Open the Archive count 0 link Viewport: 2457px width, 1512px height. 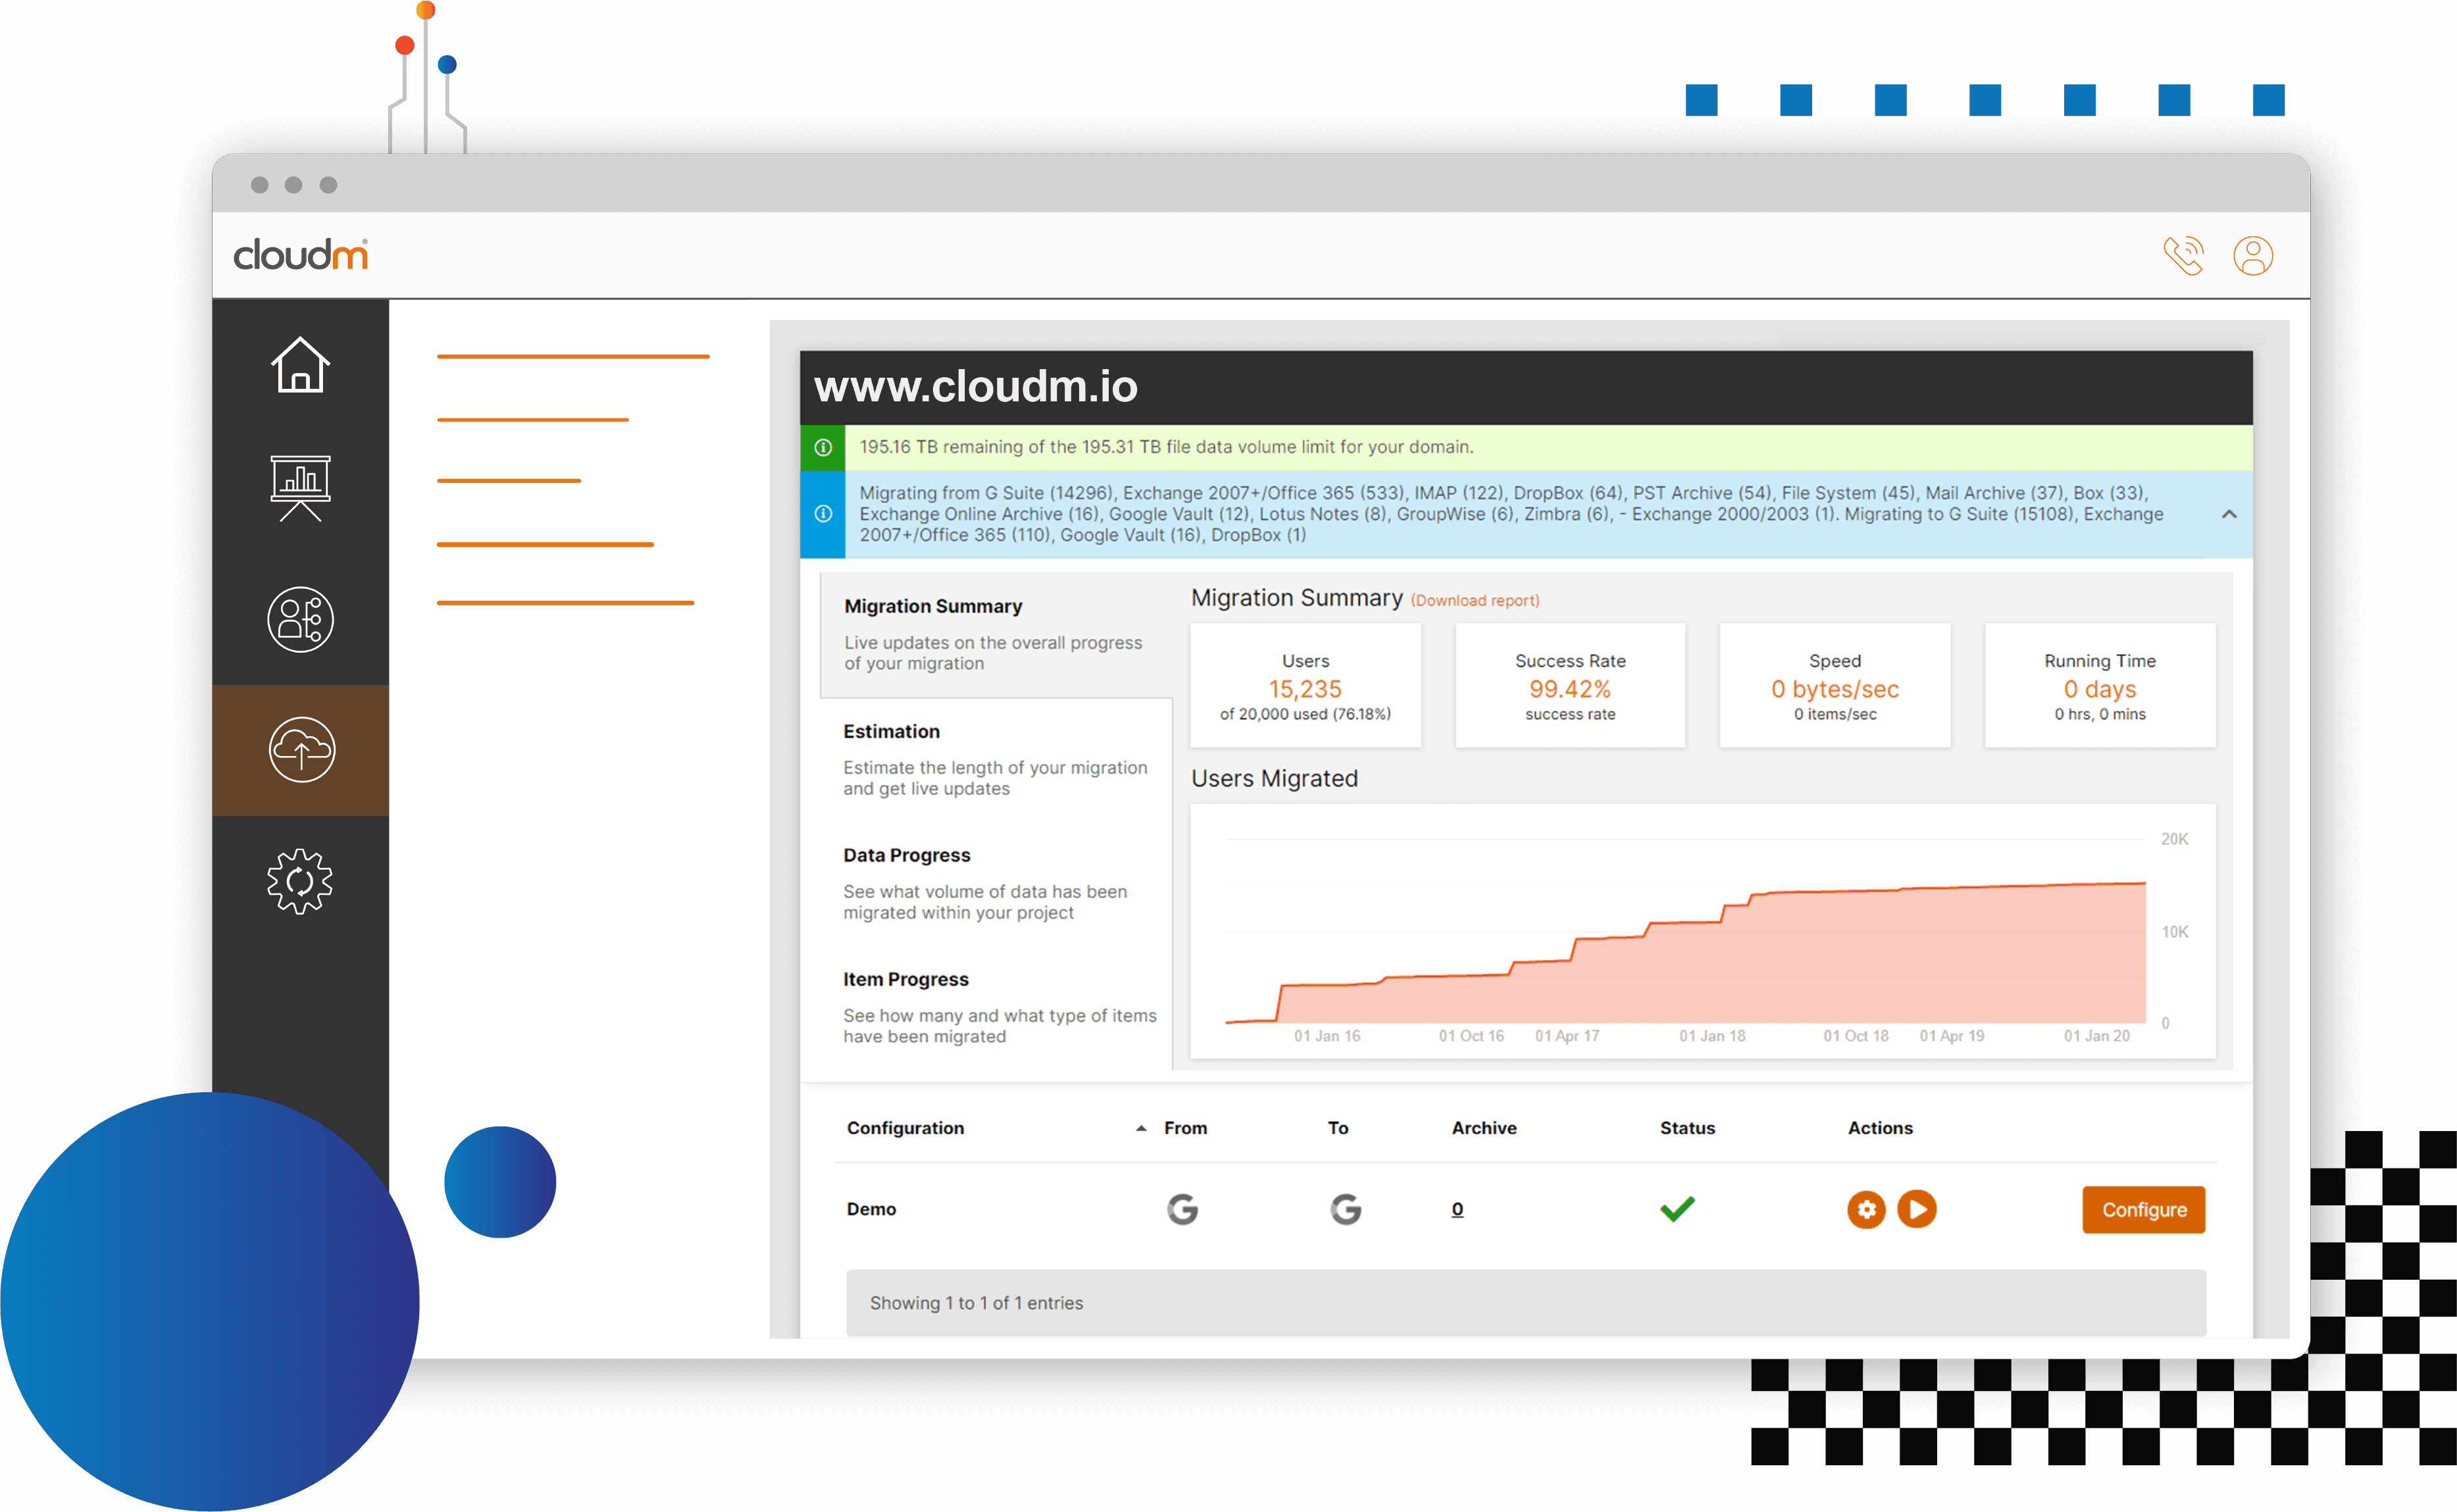click(1457, 1209)
